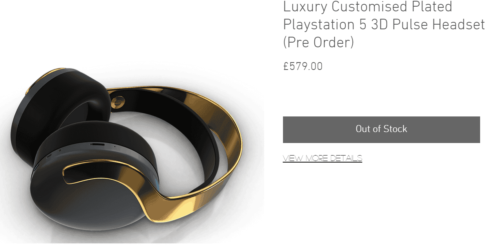This screenshot has width=486, height=245.
Task: Open the View More Details link
Action: 323,158
